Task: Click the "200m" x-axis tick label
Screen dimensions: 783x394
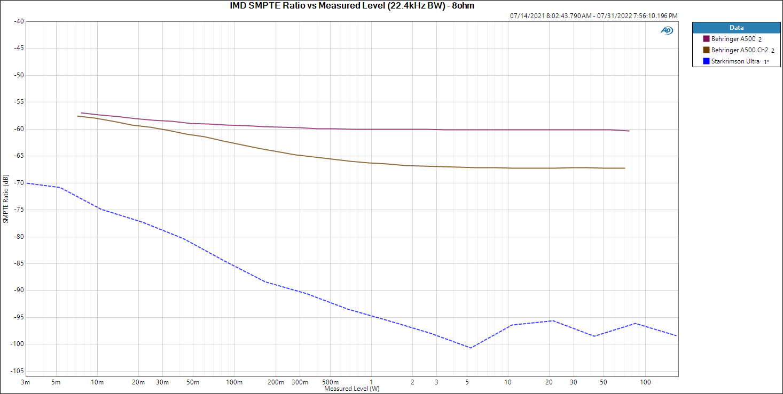Action: tap(276, 382)
